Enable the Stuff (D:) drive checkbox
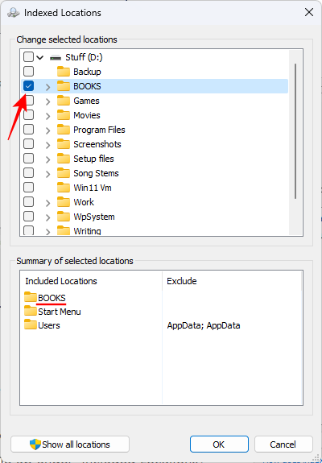This screenshot has width=322, height=463. pyautogui.click(x=29, y=56)
